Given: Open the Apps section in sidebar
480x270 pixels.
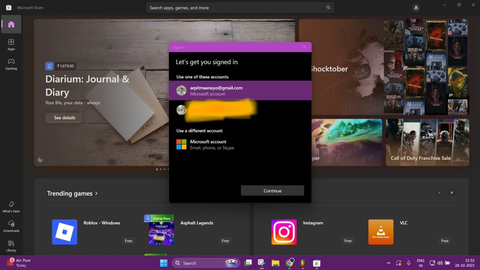Looking at the screenshot, I should coord(11,44).
